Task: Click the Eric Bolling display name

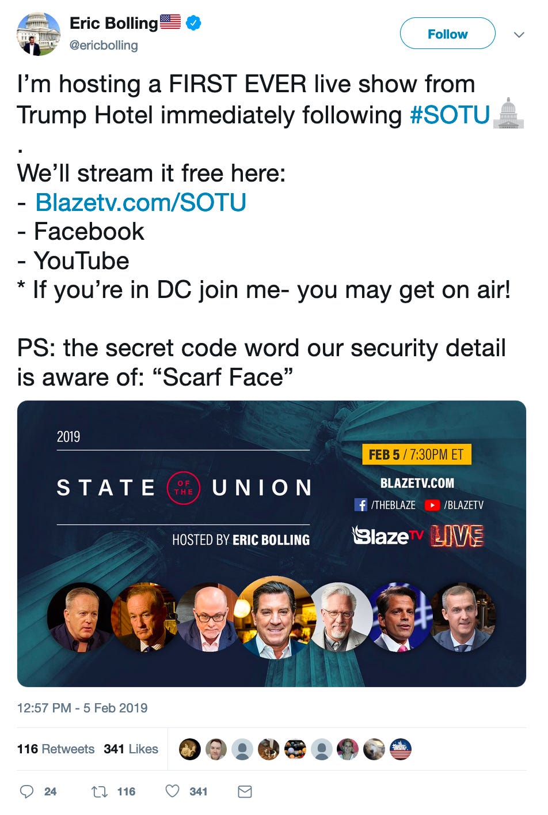Action: tap(113, 24)
